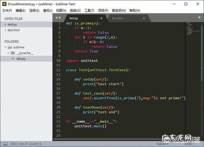Click the dot beside test.py in Open Files
Viewport: 204px width, 147px height.
click(5, 24)
